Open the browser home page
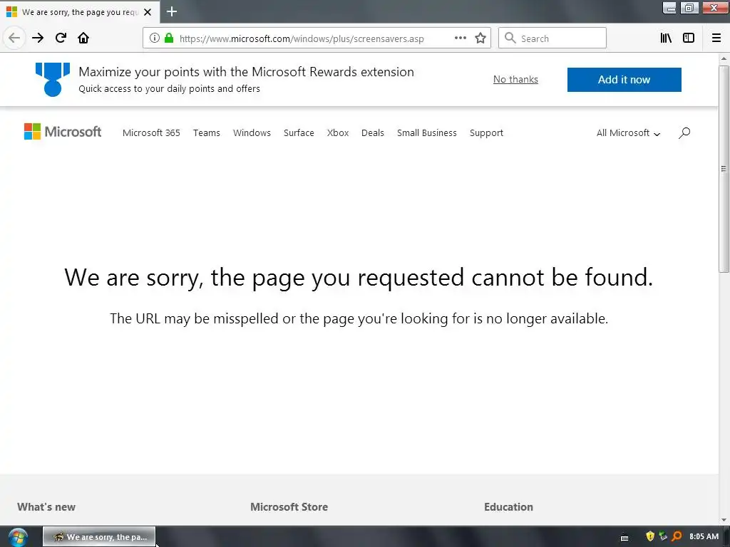Screen dimensions: 730x547 point(83,38)
